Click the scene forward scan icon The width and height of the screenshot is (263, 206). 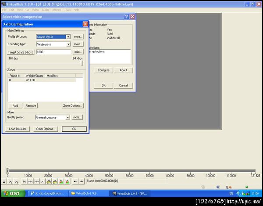tap(67, 181)
